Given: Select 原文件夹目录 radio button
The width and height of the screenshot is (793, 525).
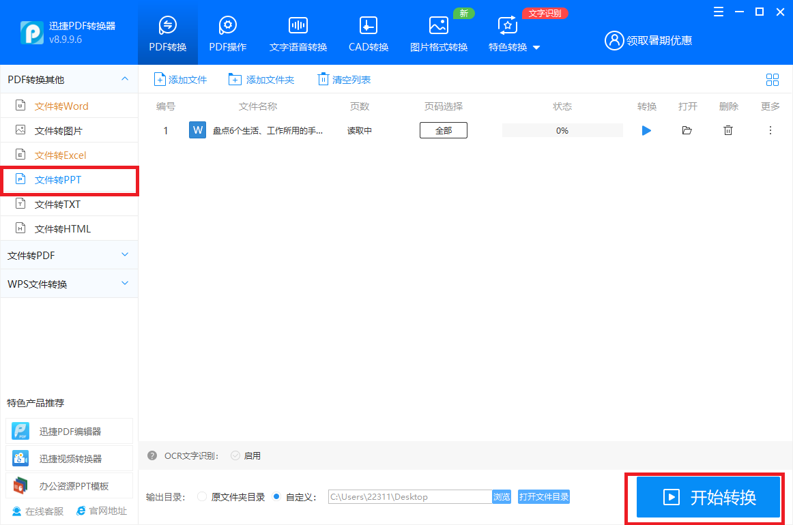Looking at the screenshot, I should coord(202,496).
